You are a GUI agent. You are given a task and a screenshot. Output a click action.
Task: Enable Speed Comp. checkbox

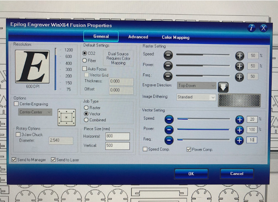pyautogui.click(x=145, y=149)
